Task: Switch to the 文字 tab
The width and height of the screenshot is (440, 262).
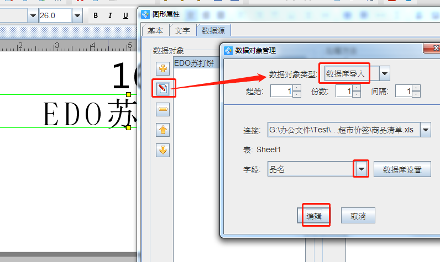Action: point(182,31)
